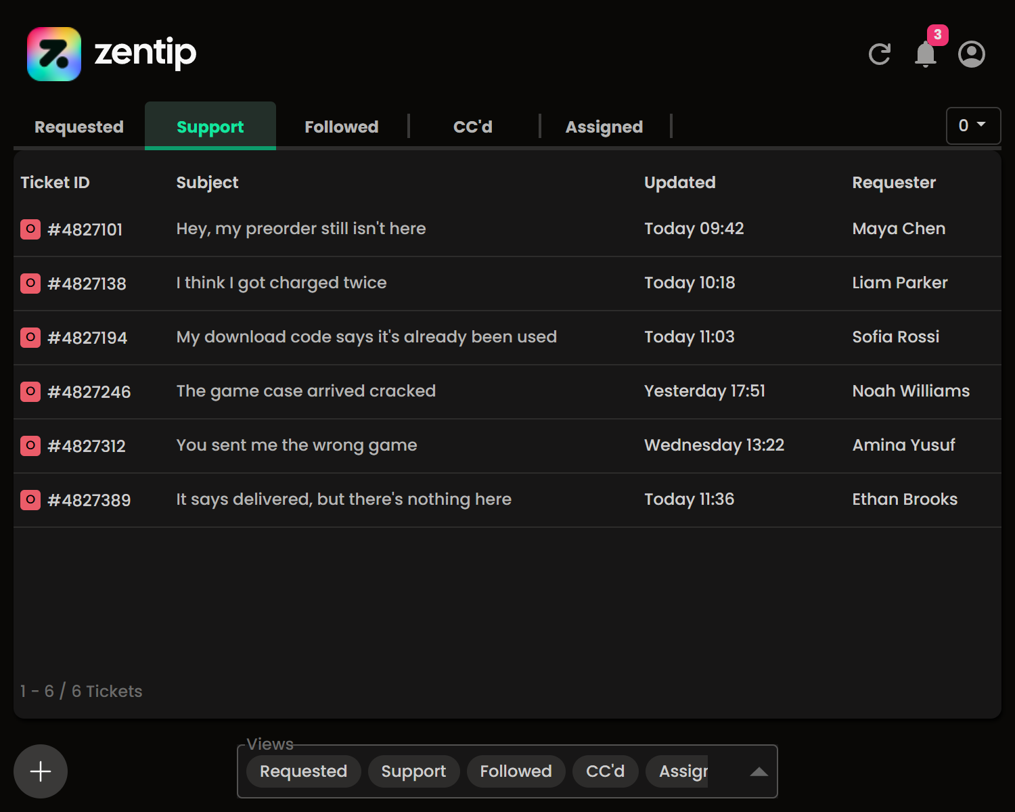The width and height of the screenshot is (1015, 812).
Task: Click requester Sofia Rossi
Action: [x=896, y=337]
